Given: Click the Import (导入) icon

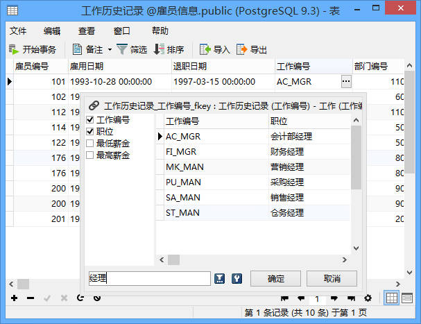Looking at the screenshot, I should pyautogui.click(x=205, y=49).
